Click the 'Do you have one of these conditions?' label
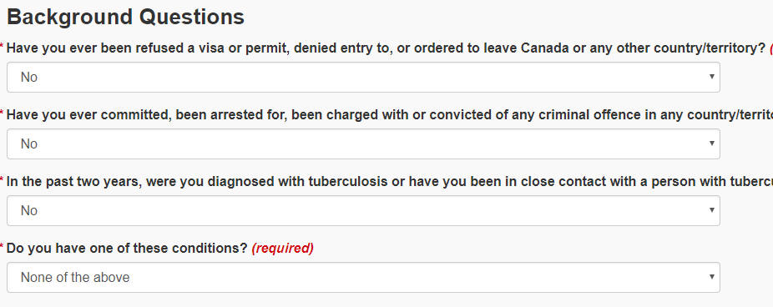Image resolution: width=773 pixels, height=307 pixels. tap(127, 249)
